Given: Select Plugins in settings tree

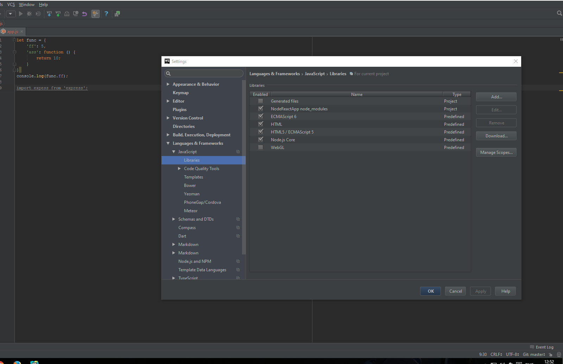Looking at the screenshot, I should coord(179,110).
